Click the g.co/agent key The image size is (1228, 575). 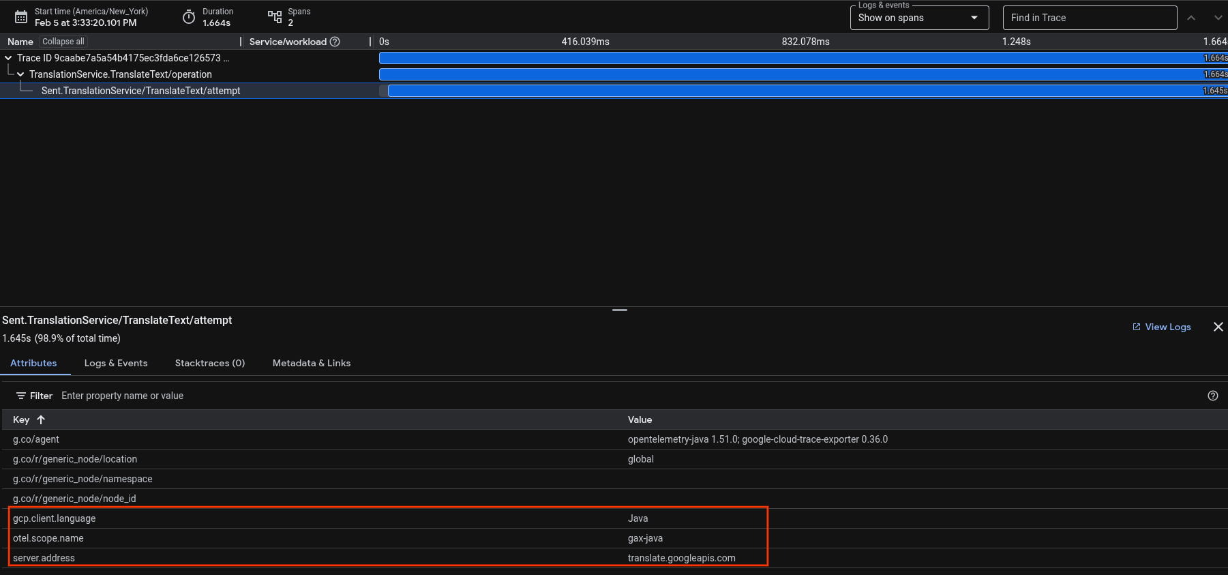36,439
